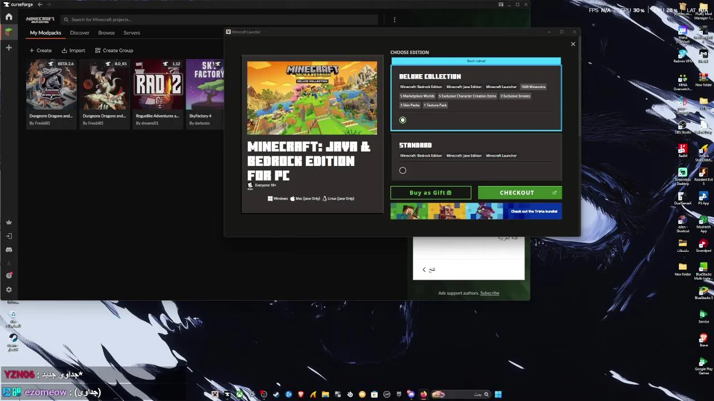Open the Check out the Triple bundle banner
This screenshot has height=401, width=714.
point(476,211)
